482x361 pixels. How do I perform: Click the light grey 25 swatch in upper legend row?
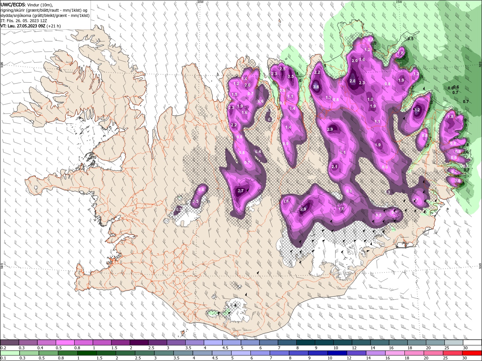pos(454,342)
